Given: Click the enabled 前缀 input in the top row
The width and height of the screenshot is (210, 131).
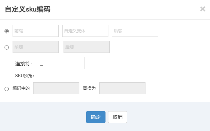Looking at the screenshot, I should (x=35, y=31).
